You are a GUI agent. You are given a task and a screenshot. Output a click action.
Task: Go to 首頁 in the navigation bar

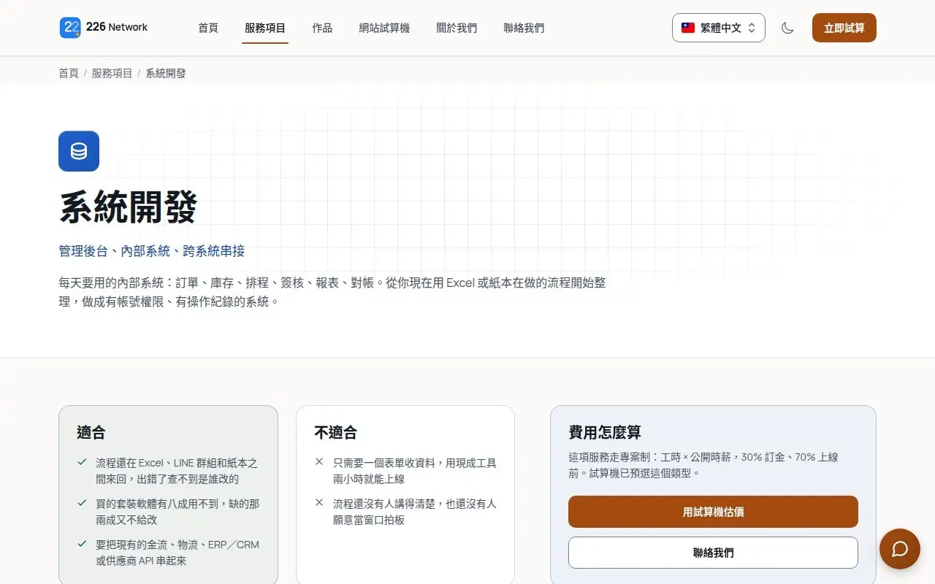(208, 28)
